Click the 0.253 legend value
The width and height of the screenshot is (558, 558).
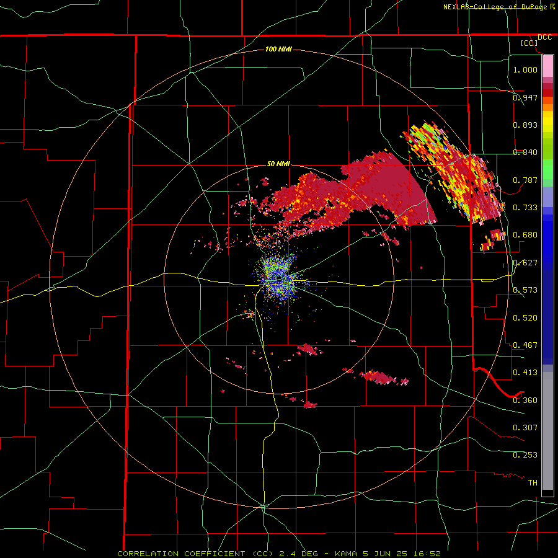(525, 455)
